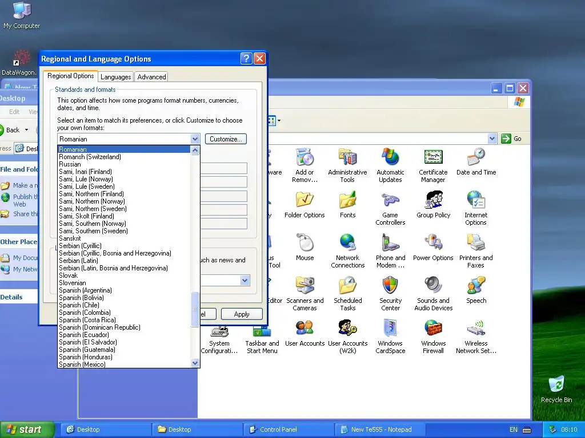Open Mouse settings icon

coord(304,248)
